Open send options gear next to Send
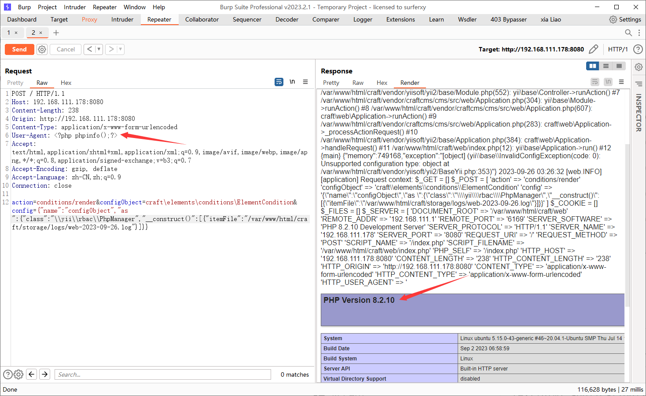The height and width of the screenshot is (396, 646). click(42, 49)
